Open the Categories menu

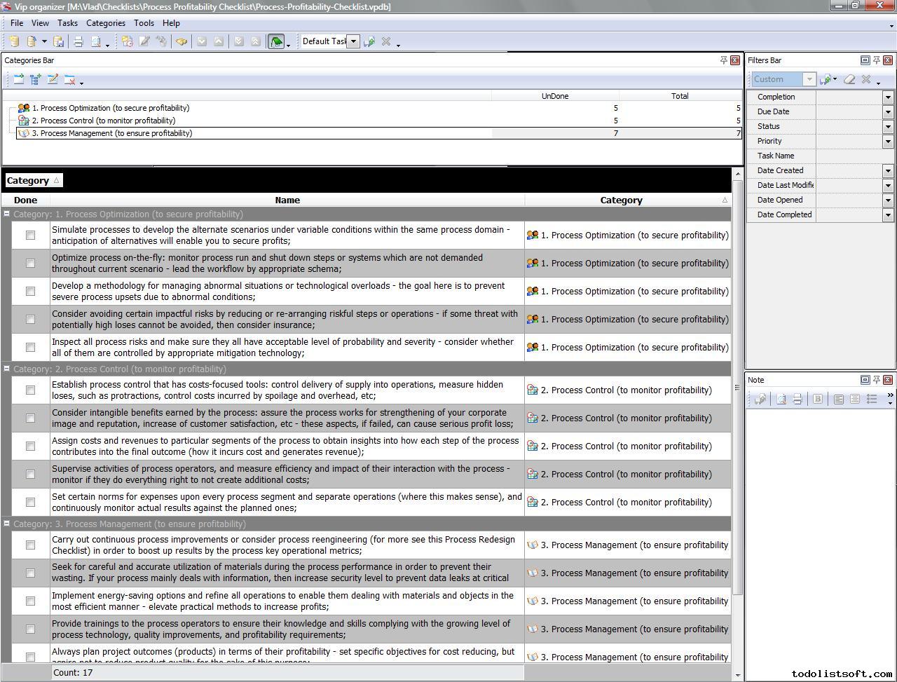pos(106,23)
